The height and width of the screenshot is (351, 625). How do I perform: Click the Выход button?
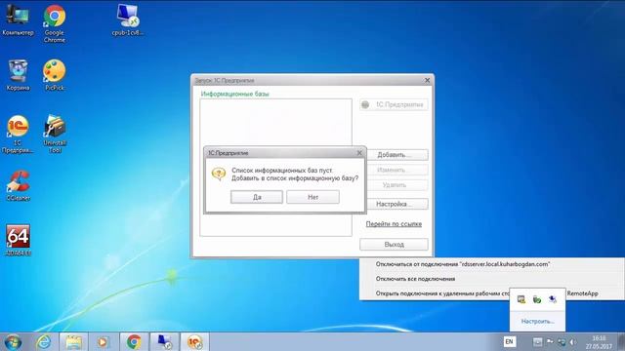[x=394, y=245]
